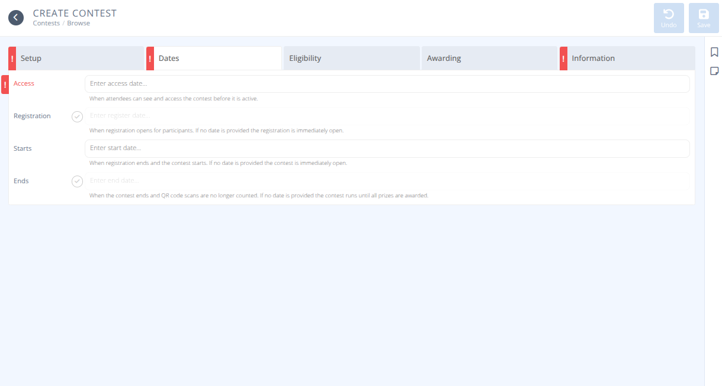Select the Dates tab

[214, 59]
